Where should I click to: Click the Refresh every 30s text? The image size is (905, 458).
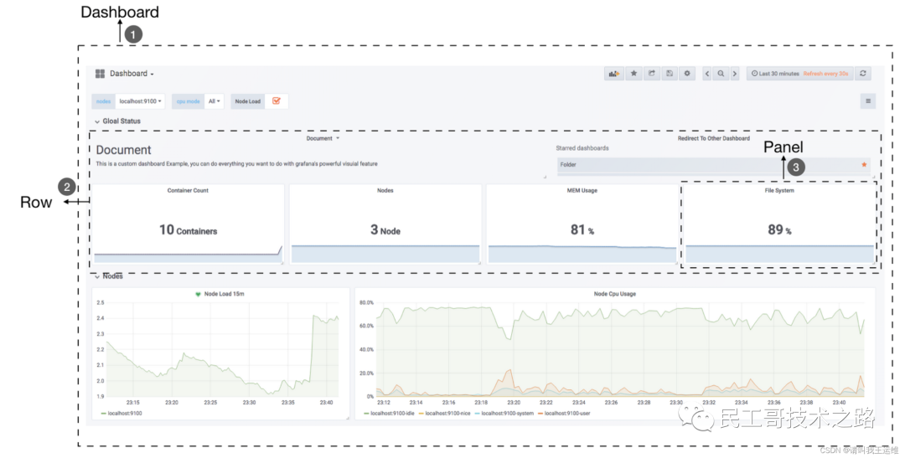click(826, 74)
